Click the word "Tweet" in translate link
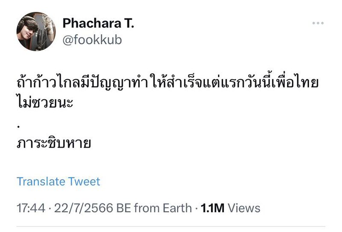 [84, 181]
